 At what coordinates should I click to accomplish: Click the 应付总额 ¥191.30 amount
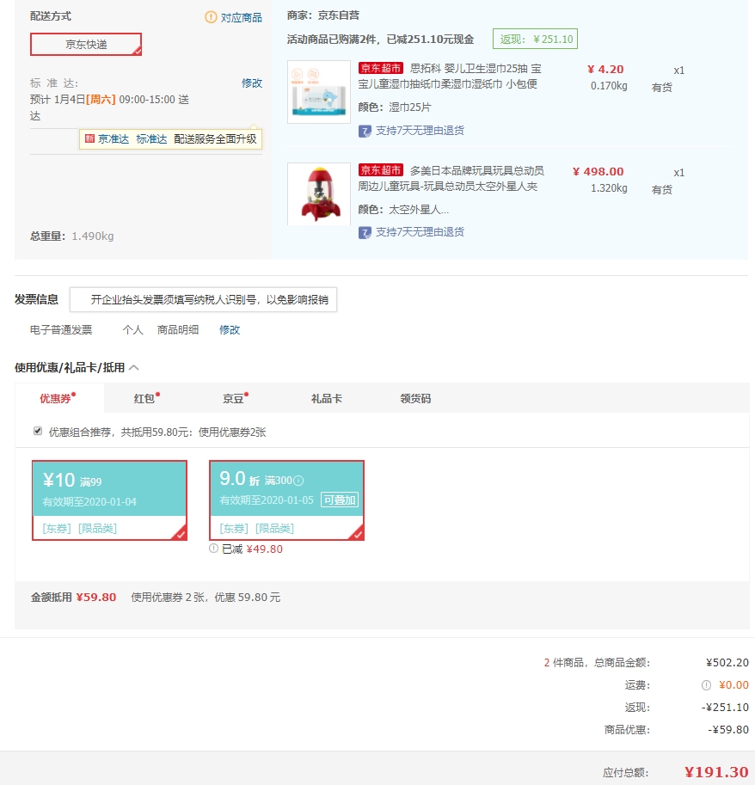pos(716,772)
